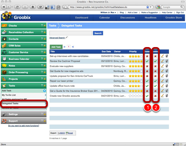186x146 pixels.
Task: Delete task 'Update office hours note'
Action: click(x=167, y=86)
